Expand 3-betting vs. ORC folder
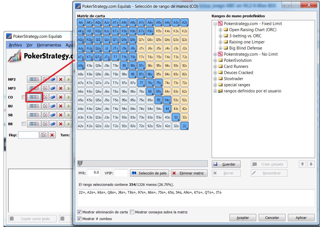Image resolution: width=320 pixels, height=227 pixels. pyautogui.click(x=220, y=36)
